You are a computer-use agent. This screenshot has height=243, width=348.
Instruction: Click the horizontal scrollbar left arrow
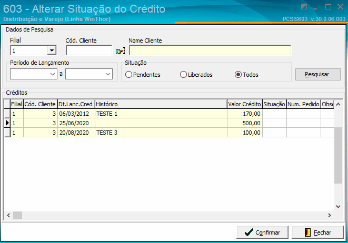click(x=8, y=215)
